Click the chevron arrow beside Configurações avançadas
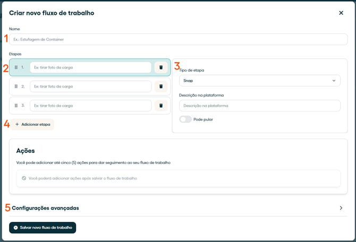Image resolution: width=356 pixels, height=242 pixels. click(341, 208)
